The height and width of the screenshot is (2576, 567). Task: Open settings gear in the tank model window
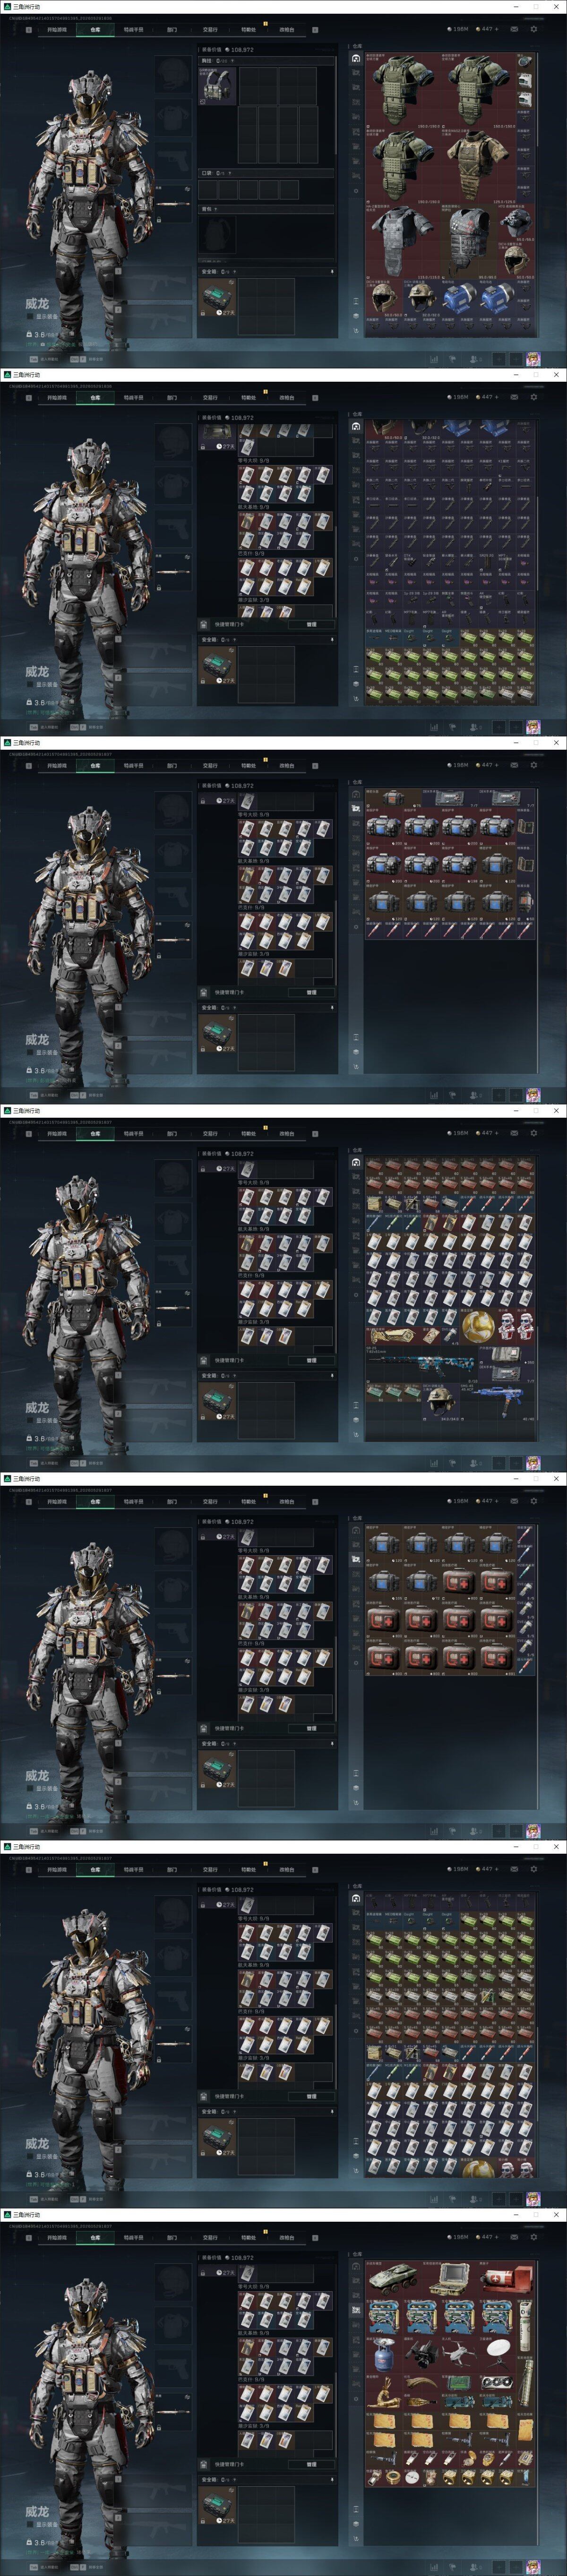click(x=534, y=2237)
